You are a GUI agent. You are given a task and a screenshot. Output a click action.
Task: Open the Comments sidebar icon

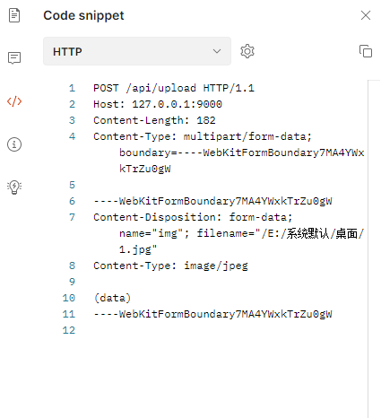tap(14, 58)
